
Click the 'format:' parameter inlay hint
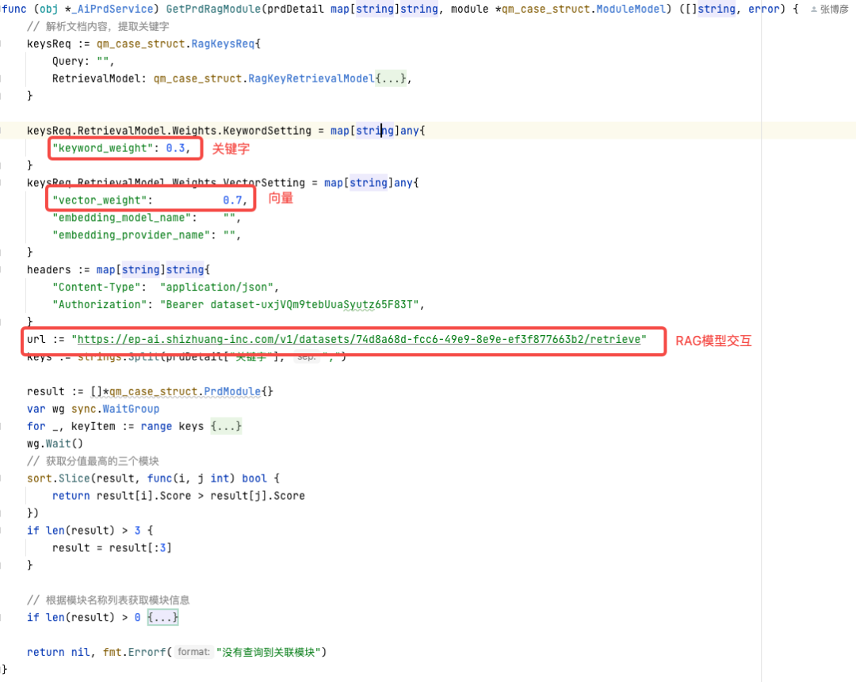coord(194,652)
